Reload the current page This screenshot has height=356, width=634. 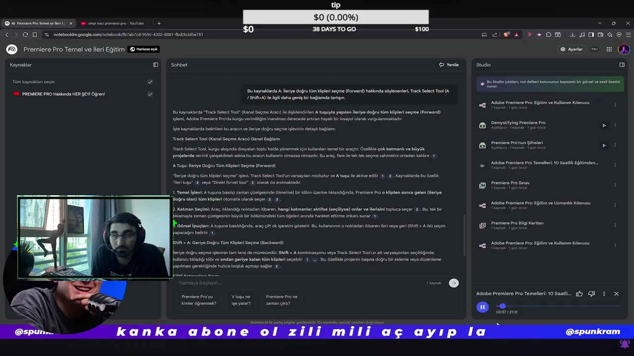click(x=25, y=35)
